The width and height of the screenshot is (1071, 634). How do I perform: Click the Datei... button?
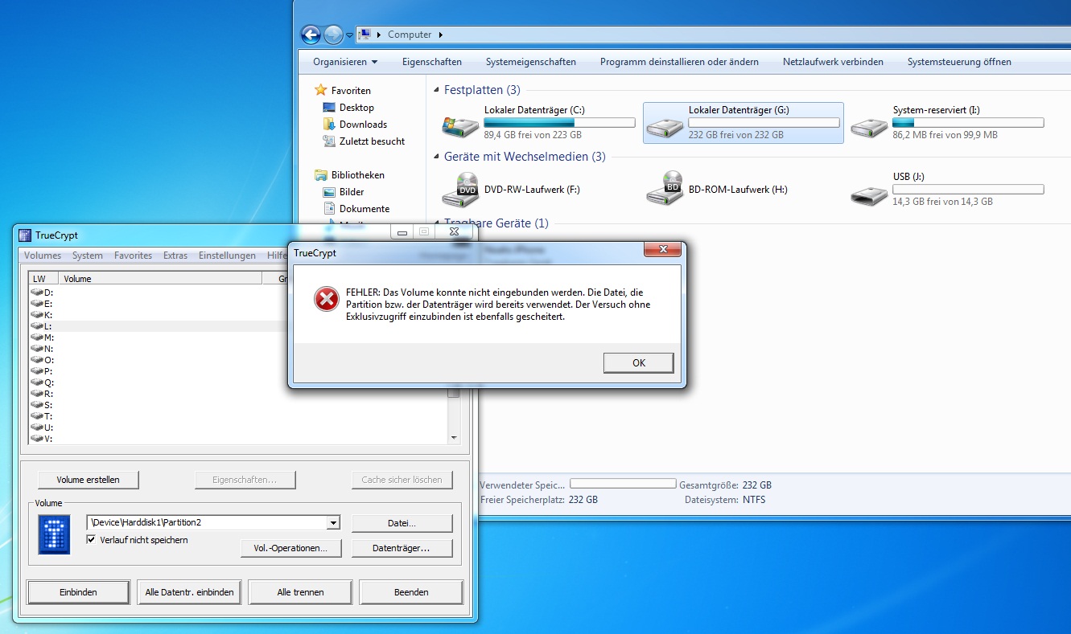click(x=402, y=523)
